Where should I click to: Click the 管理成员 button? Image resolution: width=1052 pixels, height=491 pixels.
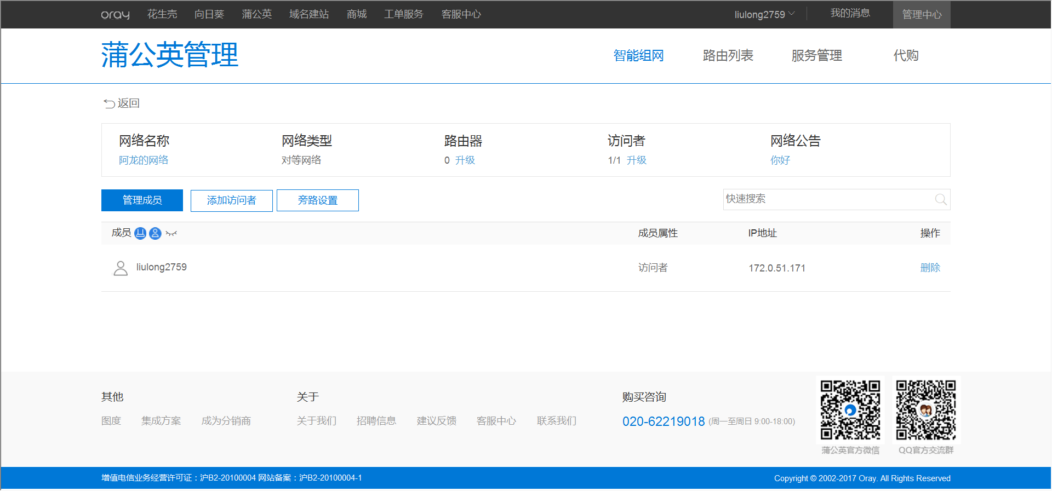click(142, 200)
